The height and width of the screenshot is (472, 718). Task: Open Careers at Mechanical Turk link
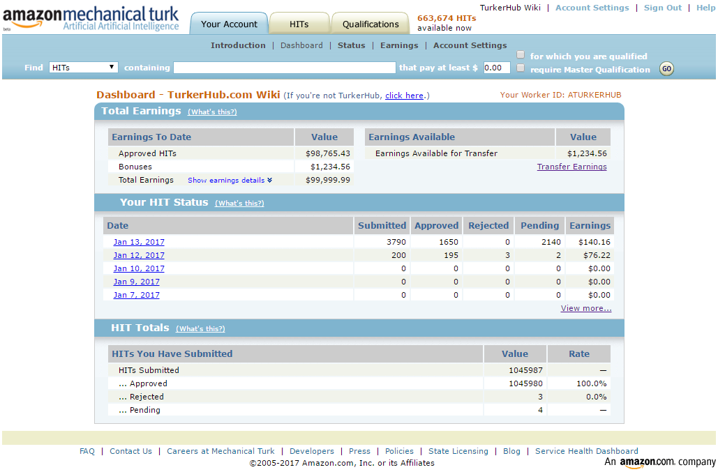(220, 451)
